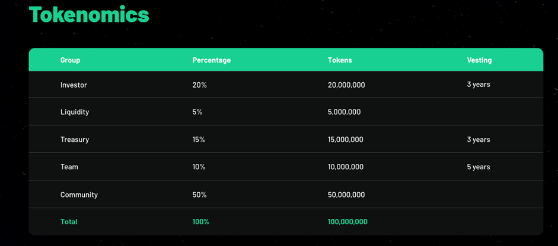Select the 5 years vesting cell
Viewport: 558px width, 246px height.
(479, 167)
